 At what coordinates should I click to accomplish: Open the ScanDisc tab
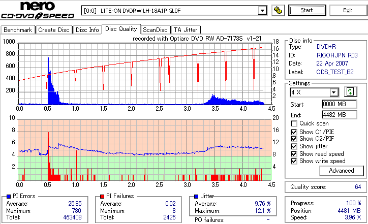click(155, 30)
